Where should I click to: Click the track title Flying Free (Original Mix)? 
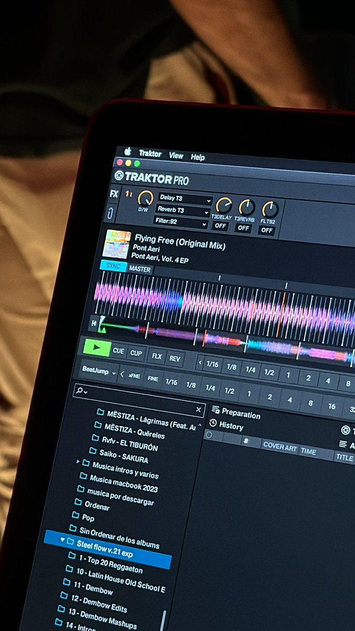coord(180,242)
